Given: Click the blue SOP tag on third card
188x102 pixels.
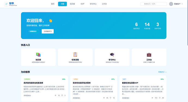Looking at the screenshot, I should 124,79.
